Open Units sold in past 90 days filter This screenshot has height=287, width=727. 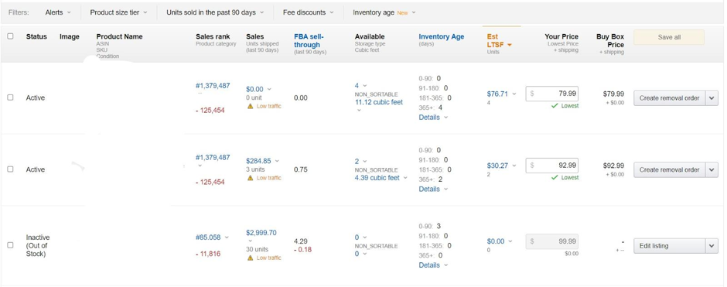(215, 12)
